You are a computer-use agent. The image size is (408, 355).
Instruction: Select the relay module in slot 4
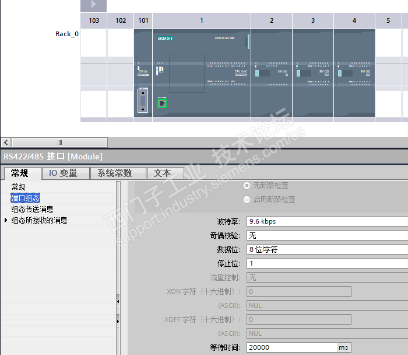(354, 73)
